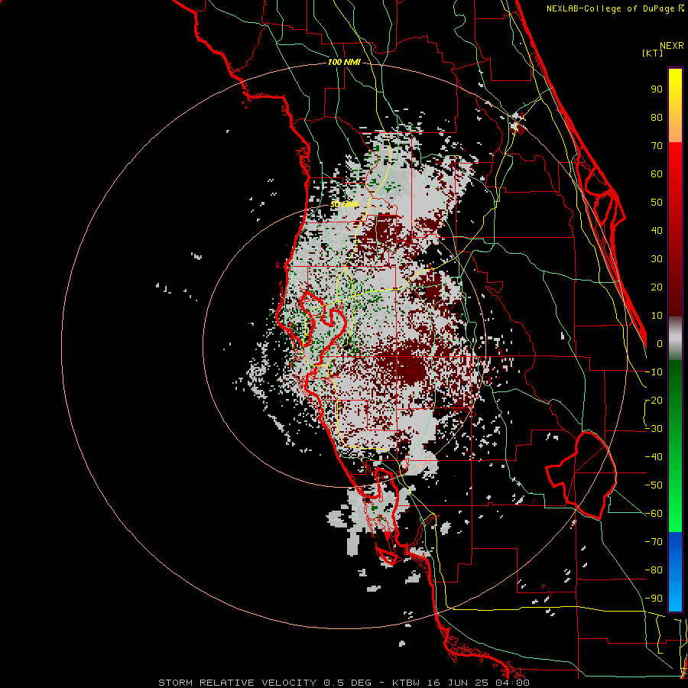Viewport: 688px width, 688px height.
Task: Pick the -80 knot scale label
Action: 654,570
